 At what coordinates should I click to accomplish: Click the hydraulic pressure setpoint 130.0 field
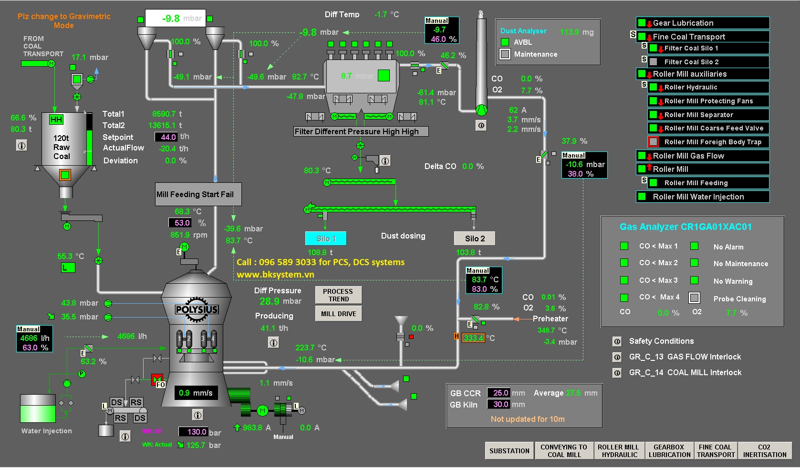click(x=193, y=432)
